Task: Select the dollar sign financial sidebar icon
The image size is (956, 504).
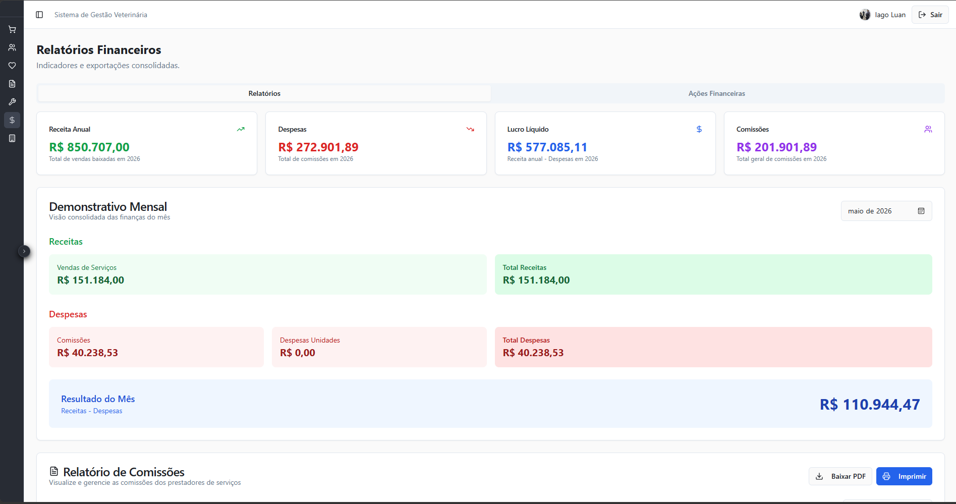Action: coord(12,120)
